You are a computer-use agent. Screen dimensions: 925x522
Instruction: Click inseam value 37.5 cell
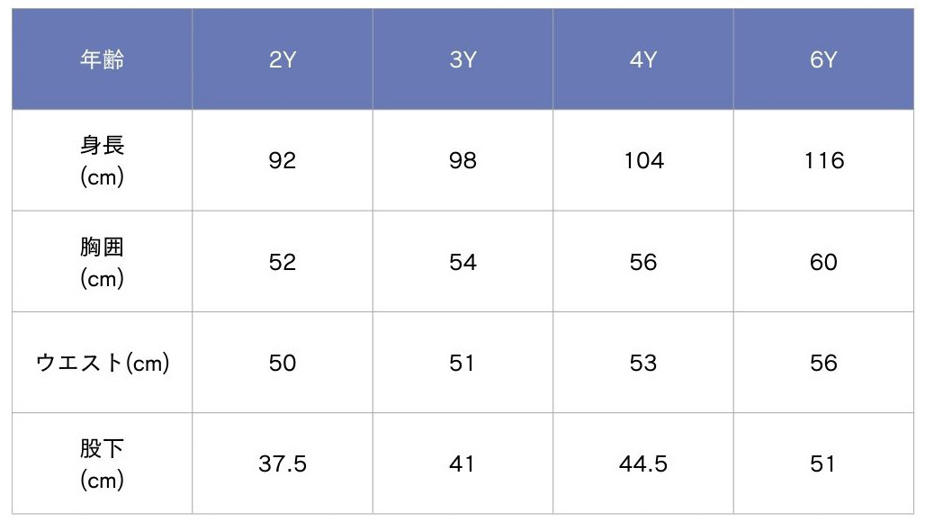283,463
